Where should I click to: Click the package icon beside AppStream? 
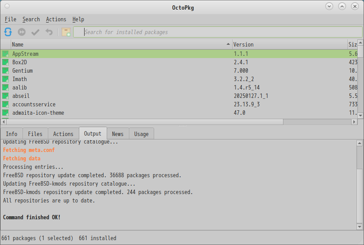pyautogui.click(x=5, y=54)
